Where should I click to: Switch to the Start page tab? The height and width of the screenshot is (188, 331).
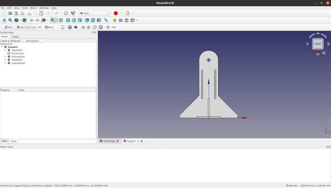pos(109,141)
